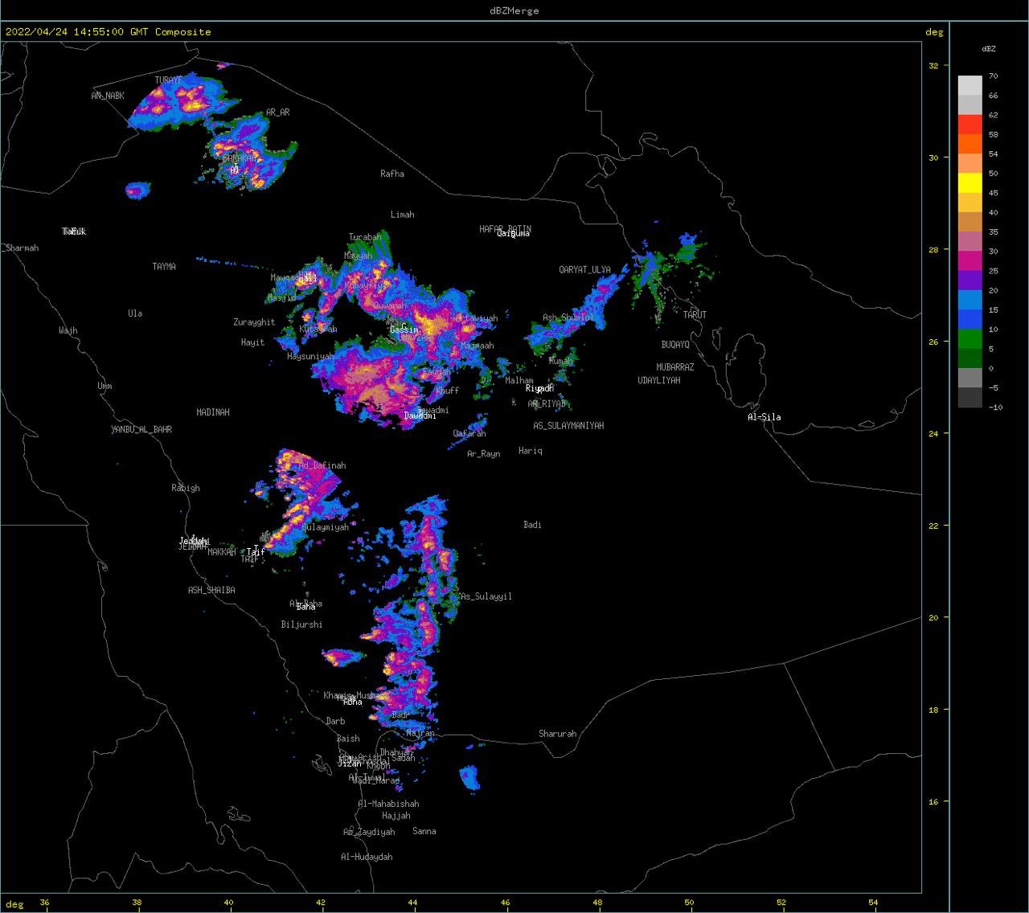The width and height of the screenshot is (1029, 913).
Task: Click the HAFAR_BATIN station label
Action: pos(506,229)
